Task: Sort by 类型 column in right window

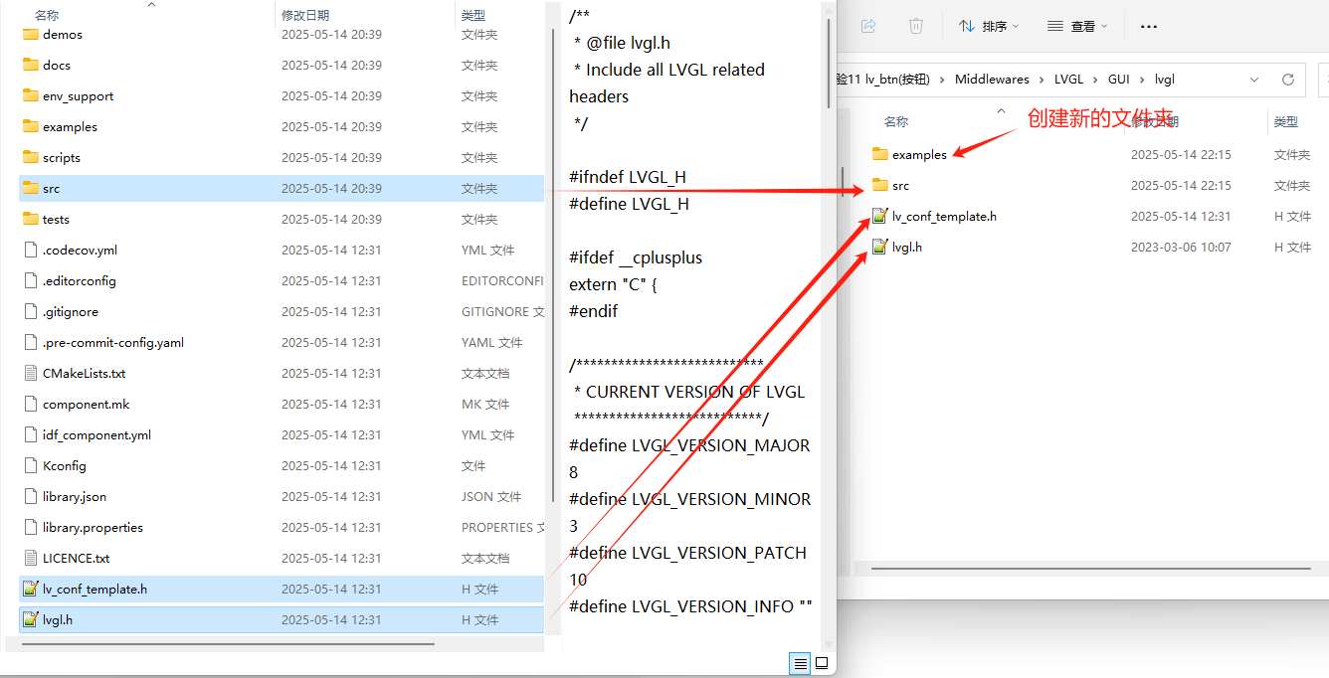Action: pyautogui.click(x=1286, y=122)
